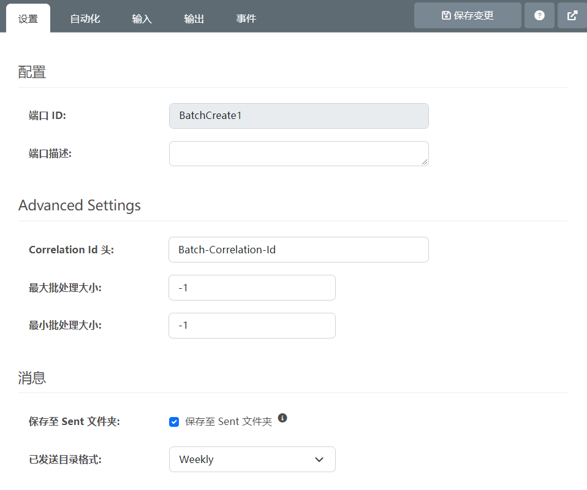Click the Correlation Id 头 input field
The width and height of the screenshot is (587, 490).
tap(299, 250)
